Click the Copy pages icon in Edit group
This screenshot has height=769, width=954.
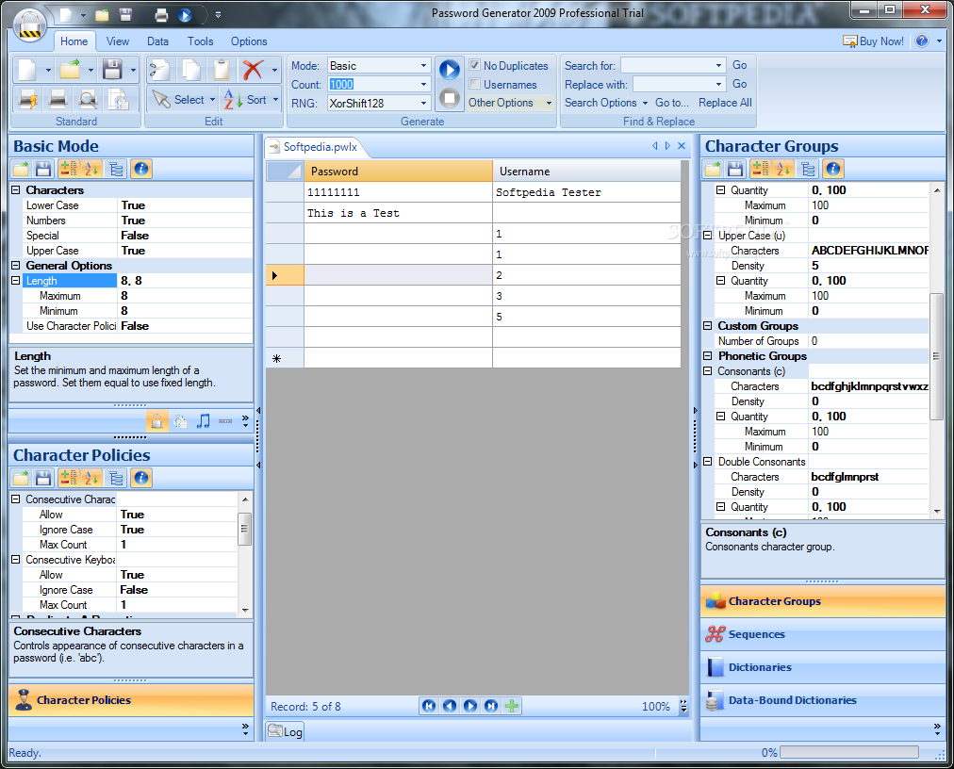tap(191, 70)
